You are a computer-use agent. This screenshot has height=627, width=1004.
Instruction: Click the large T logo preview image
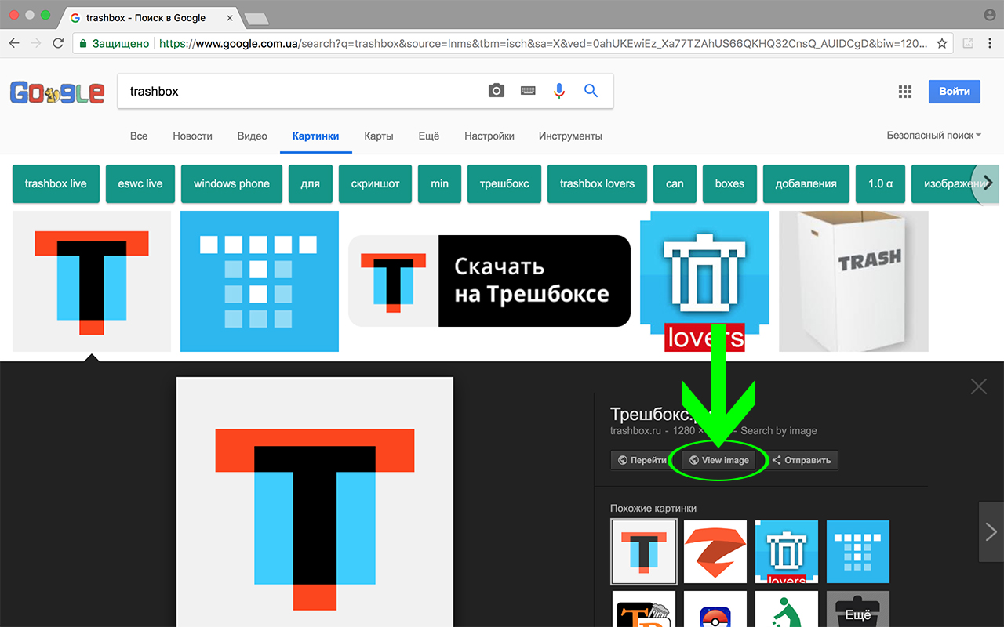click(x=315, y=502)
